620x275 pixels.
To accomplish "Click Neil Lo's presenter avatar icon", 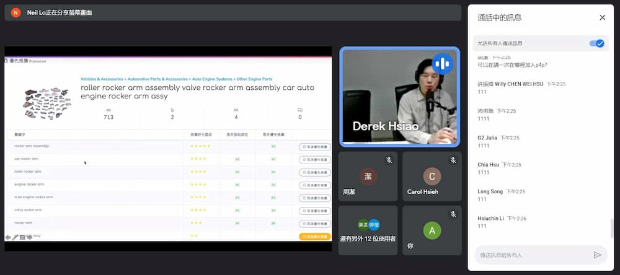I will tap(15, 12).
